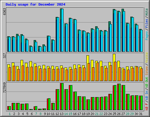Viewport: 150px width, 117px height.
Task: Click the "Daily usage for December 2024" title
Action: coord(35,4)
